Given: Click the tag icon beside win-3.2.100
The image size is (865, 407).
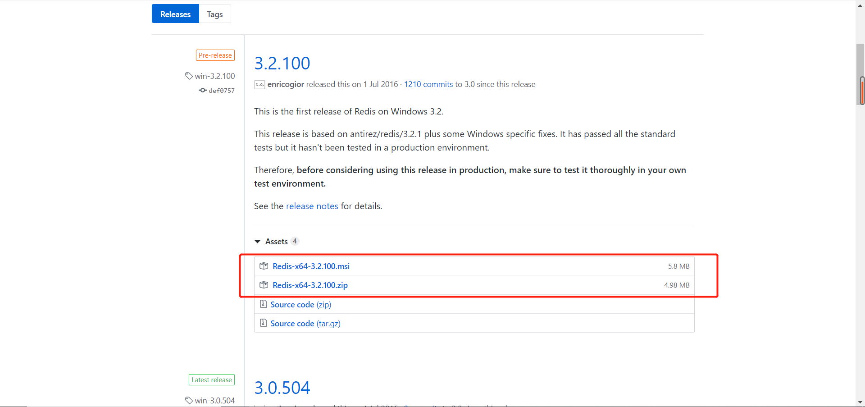Looking at the screenshot, I should point(189,76).
